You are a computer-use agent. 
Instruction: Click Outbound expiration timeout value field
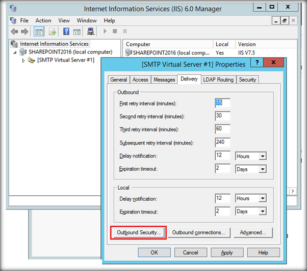[x=223, y=168]
